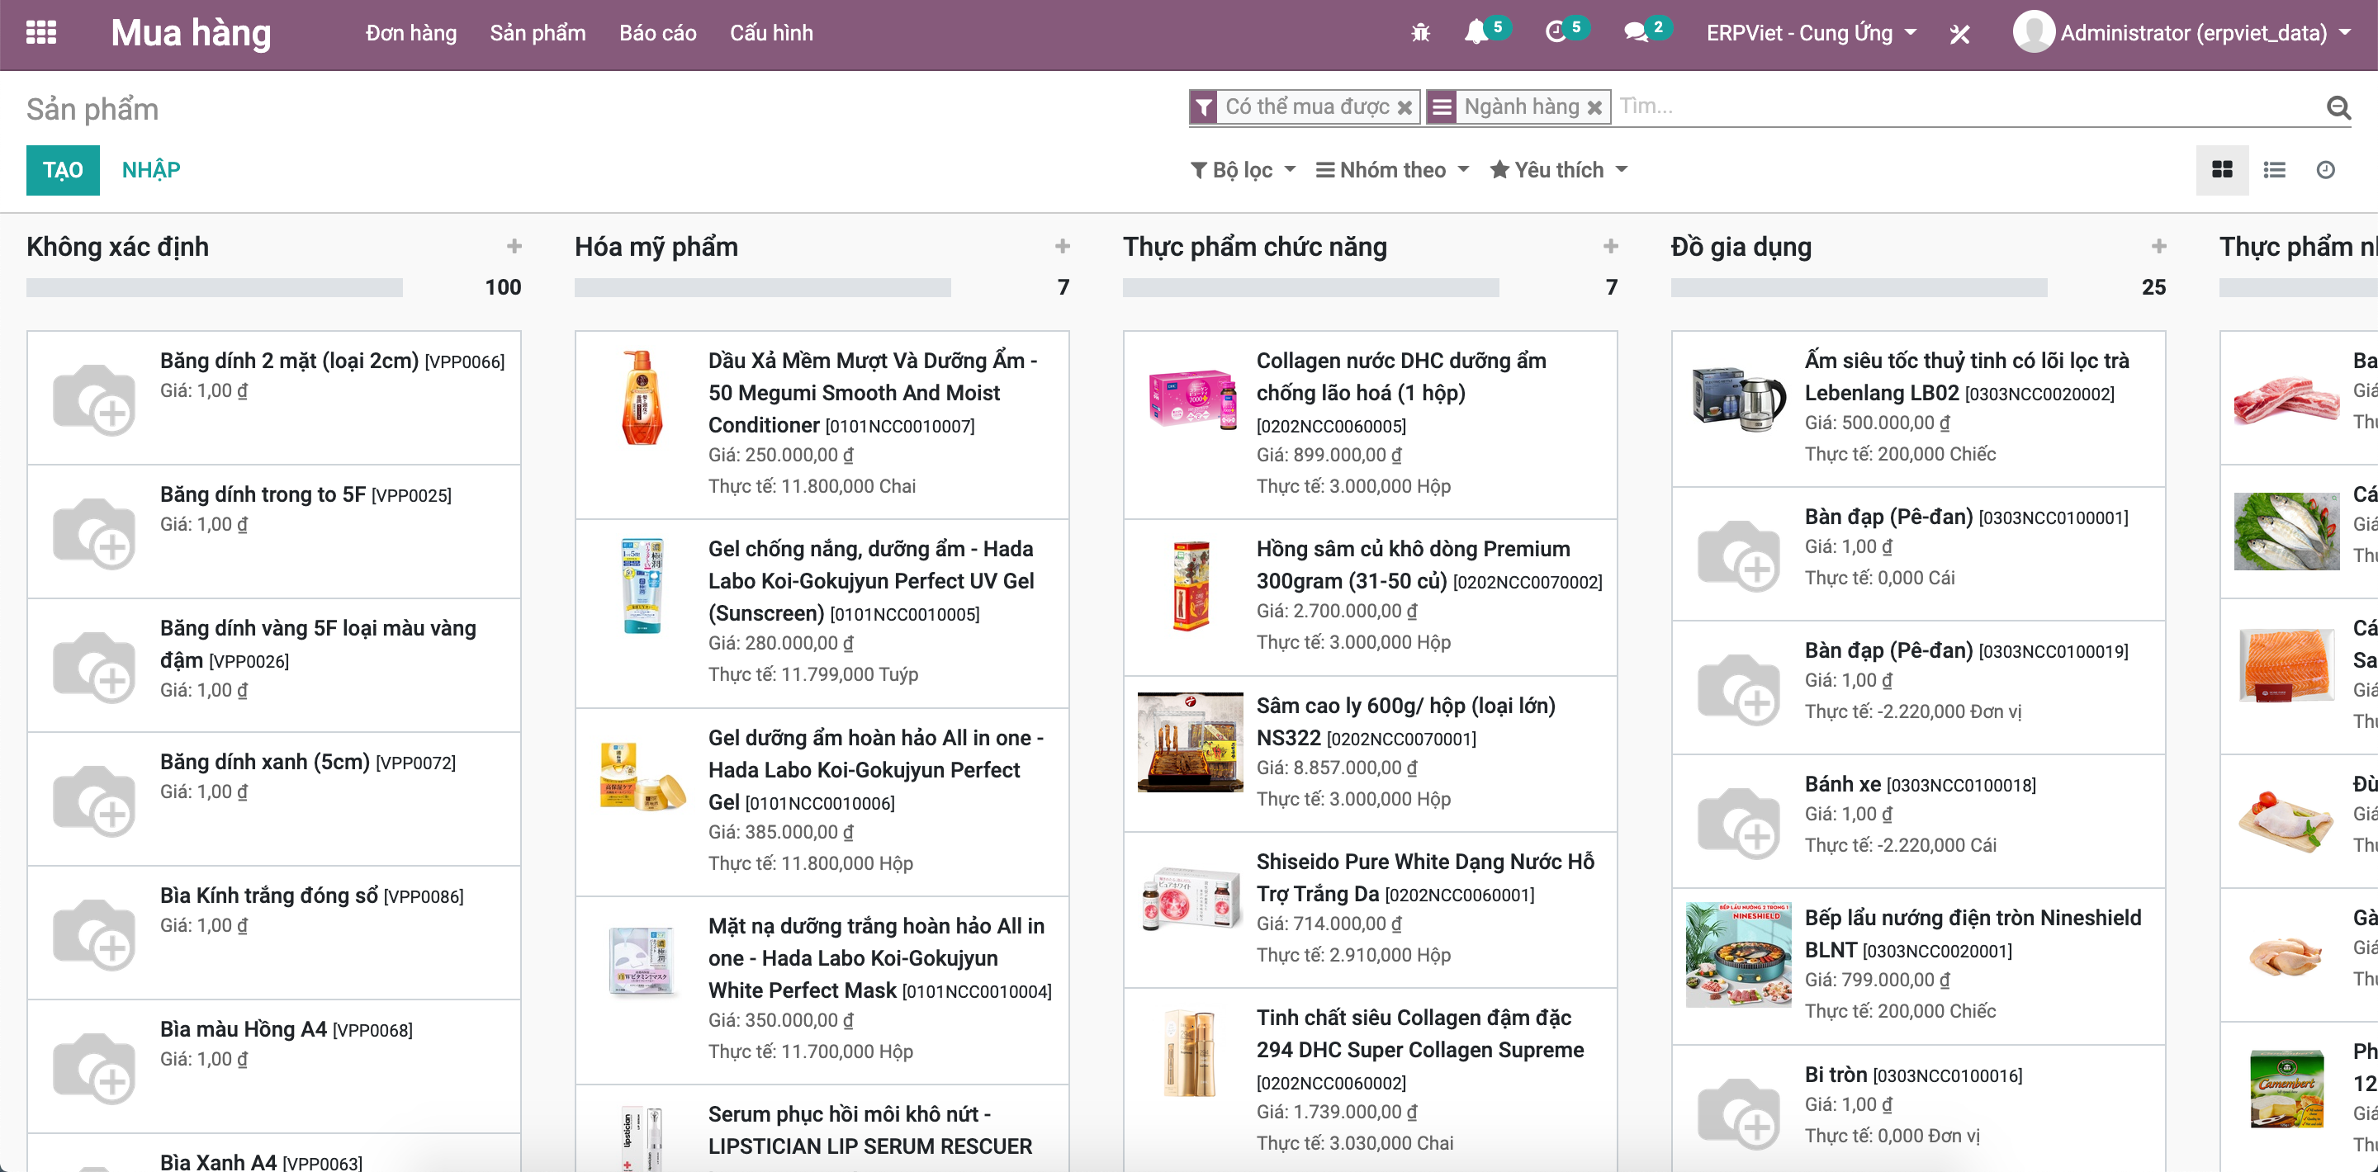The image size is (2378, 1172).
Task: Click the group icon in Ngành hàng facet
Action: 1442,108
